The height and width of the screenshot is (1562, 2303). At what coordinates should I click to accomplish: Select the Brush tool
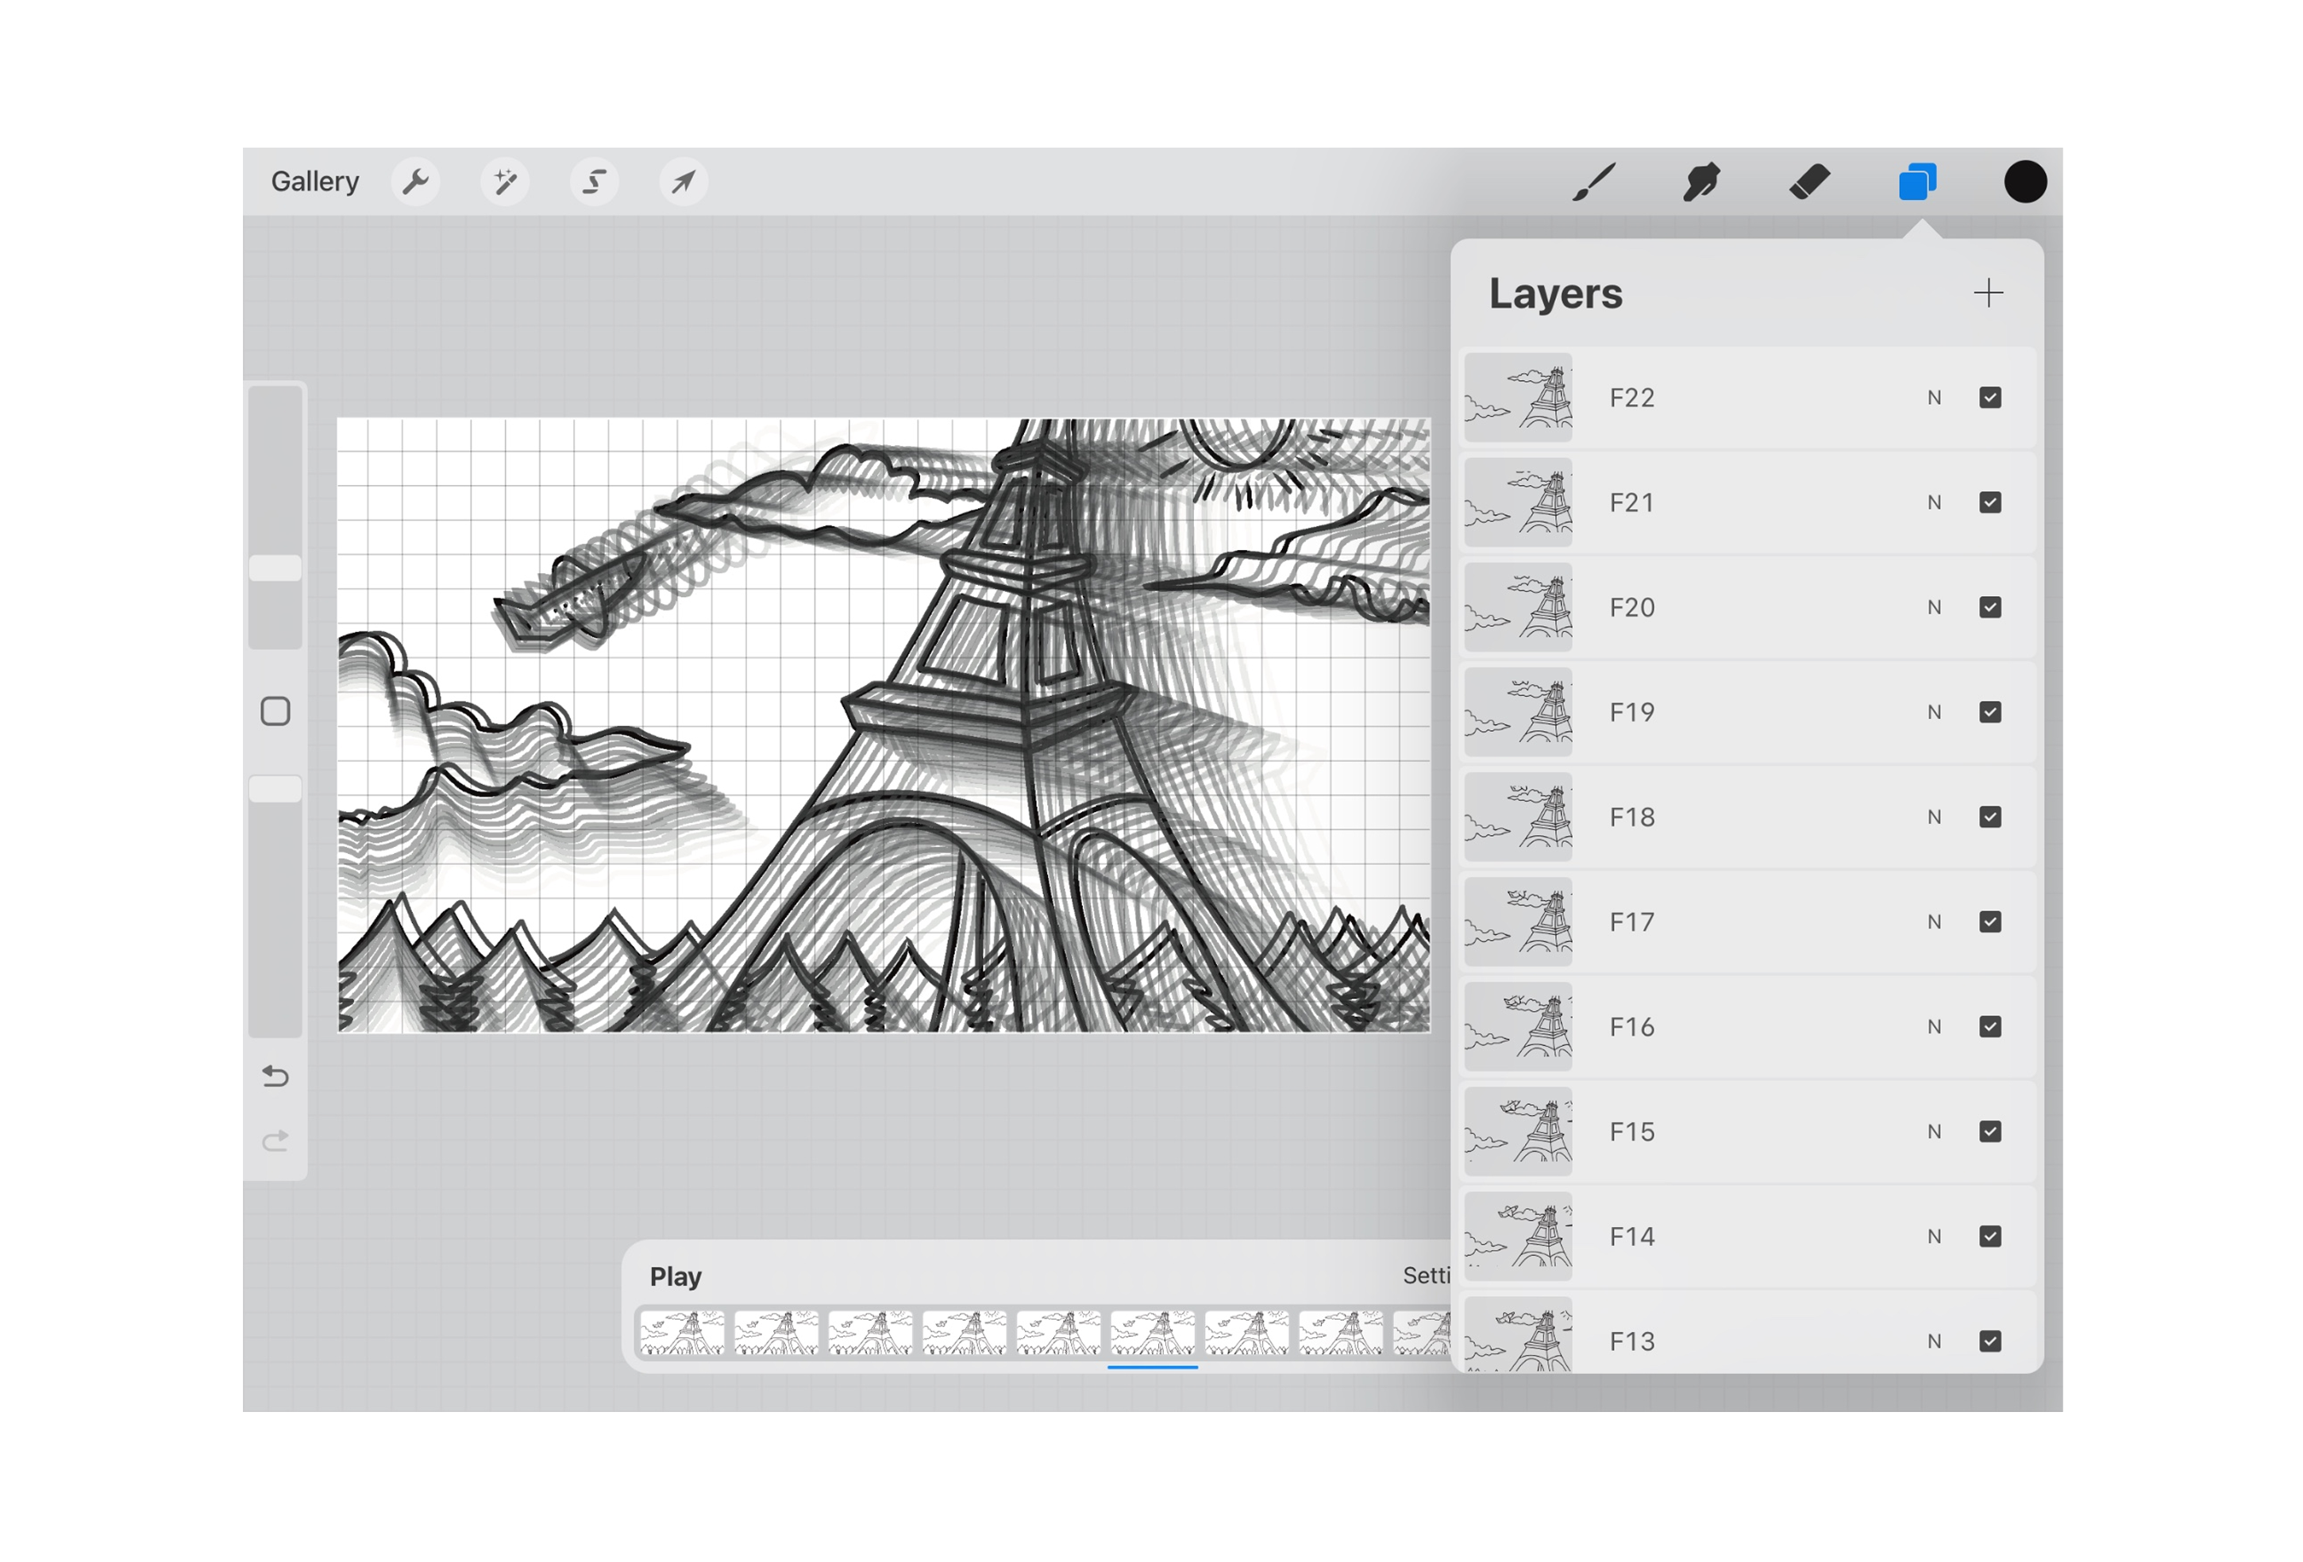[1593, 183]
